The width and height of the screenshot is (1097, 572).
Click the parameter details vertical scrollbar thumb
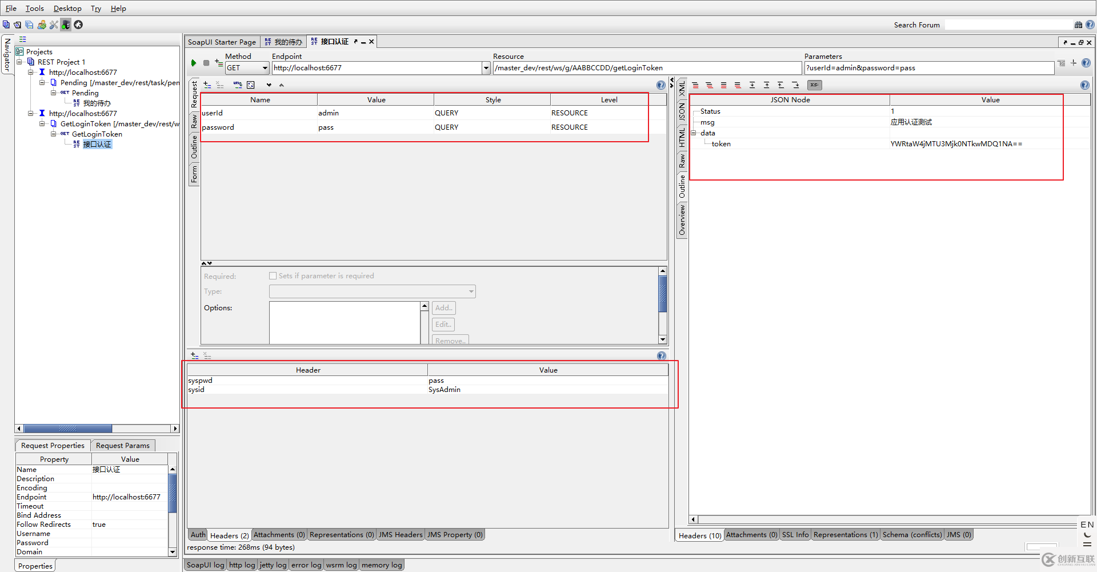663,294
